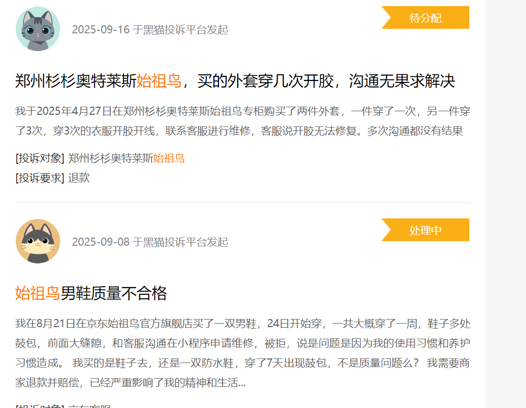Click the 投诉要求 退款 line
The width and height of the screenshot is (526, 408).
(53, 177)
